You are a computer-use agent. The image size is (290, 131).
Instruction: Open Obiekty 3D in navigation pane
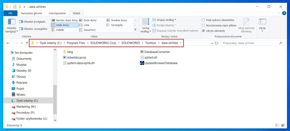21,71
